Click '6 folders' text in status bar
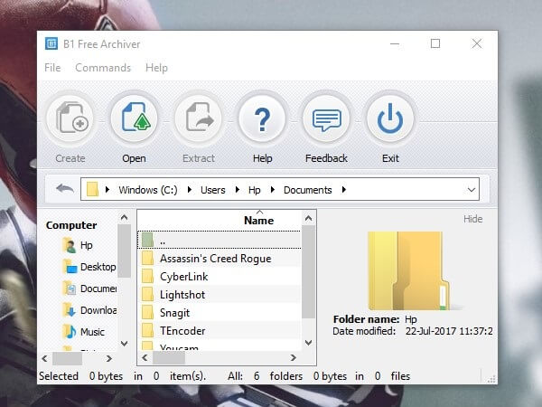542x407 pixels. (x=278, y=376)
